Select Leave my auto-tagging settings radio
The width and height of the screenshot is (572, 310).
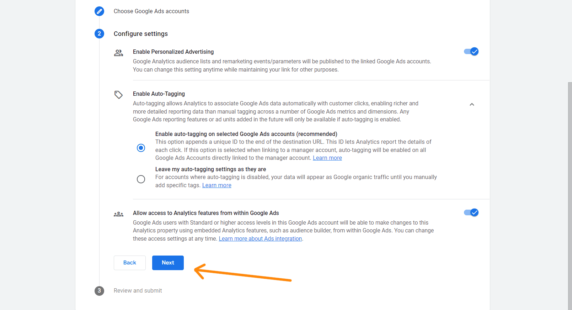point(141,179)
